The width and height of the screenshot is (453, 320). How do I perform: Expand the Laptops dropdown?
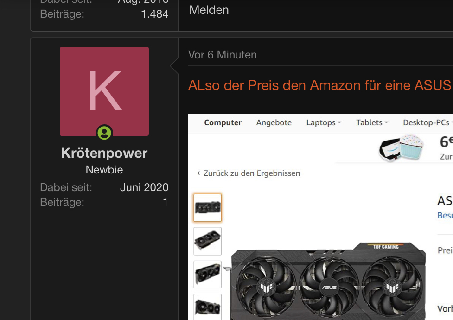324,122
